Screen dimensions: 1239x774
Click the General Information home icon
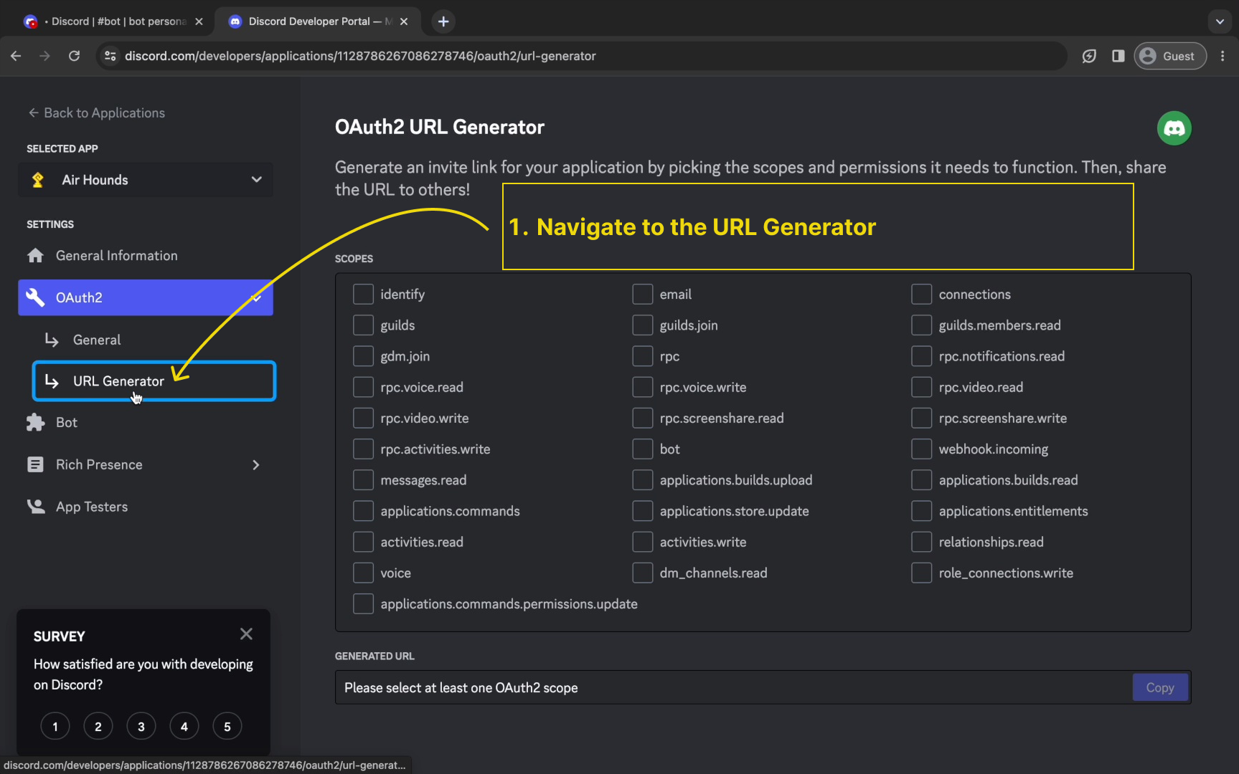click(x=35, y=256)
